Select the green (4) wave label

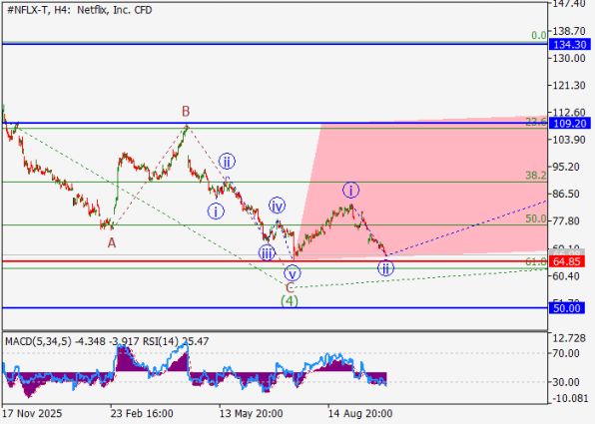[290, 301]
